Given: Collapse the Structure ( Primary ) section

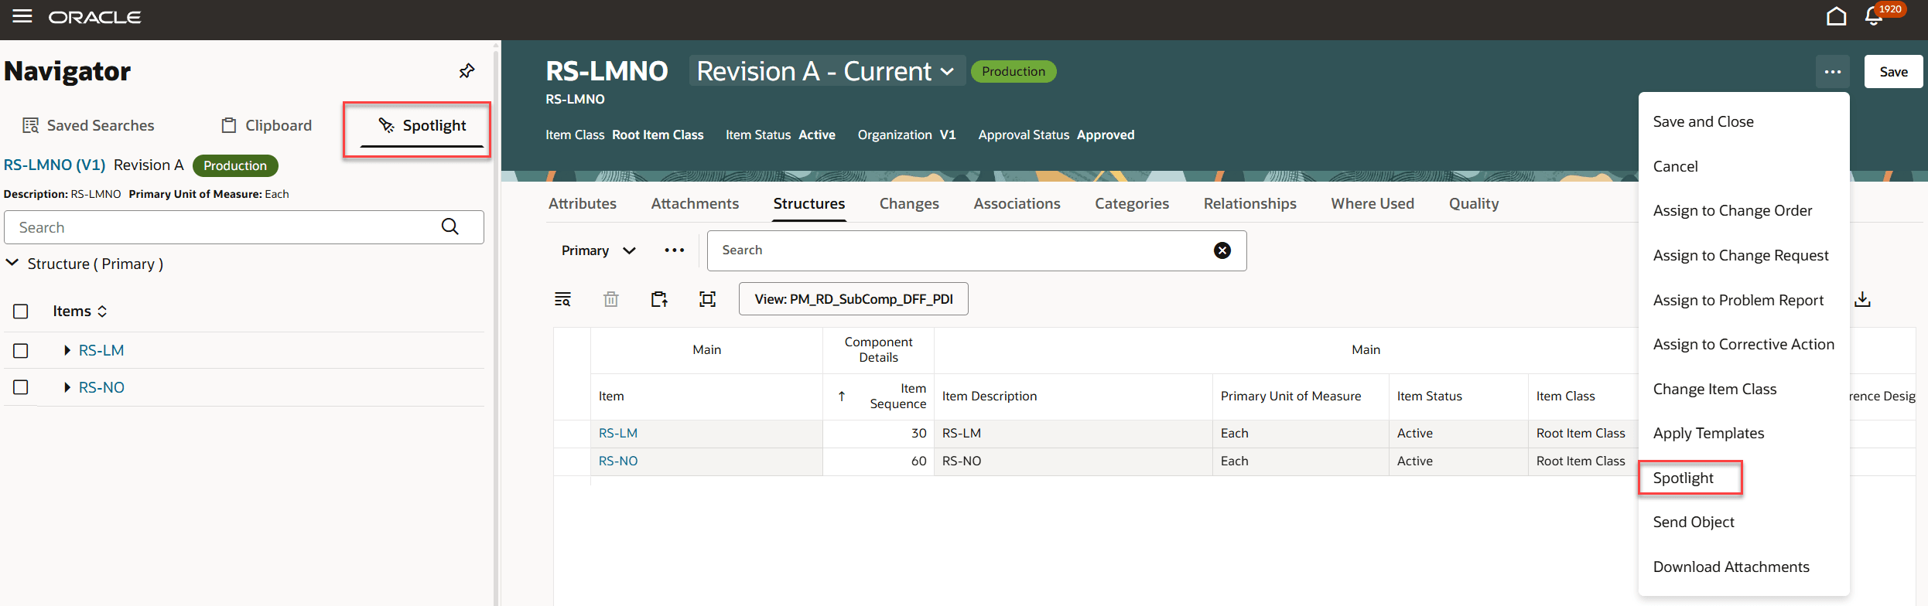Looking at the screenshot, I should (12, 264).
